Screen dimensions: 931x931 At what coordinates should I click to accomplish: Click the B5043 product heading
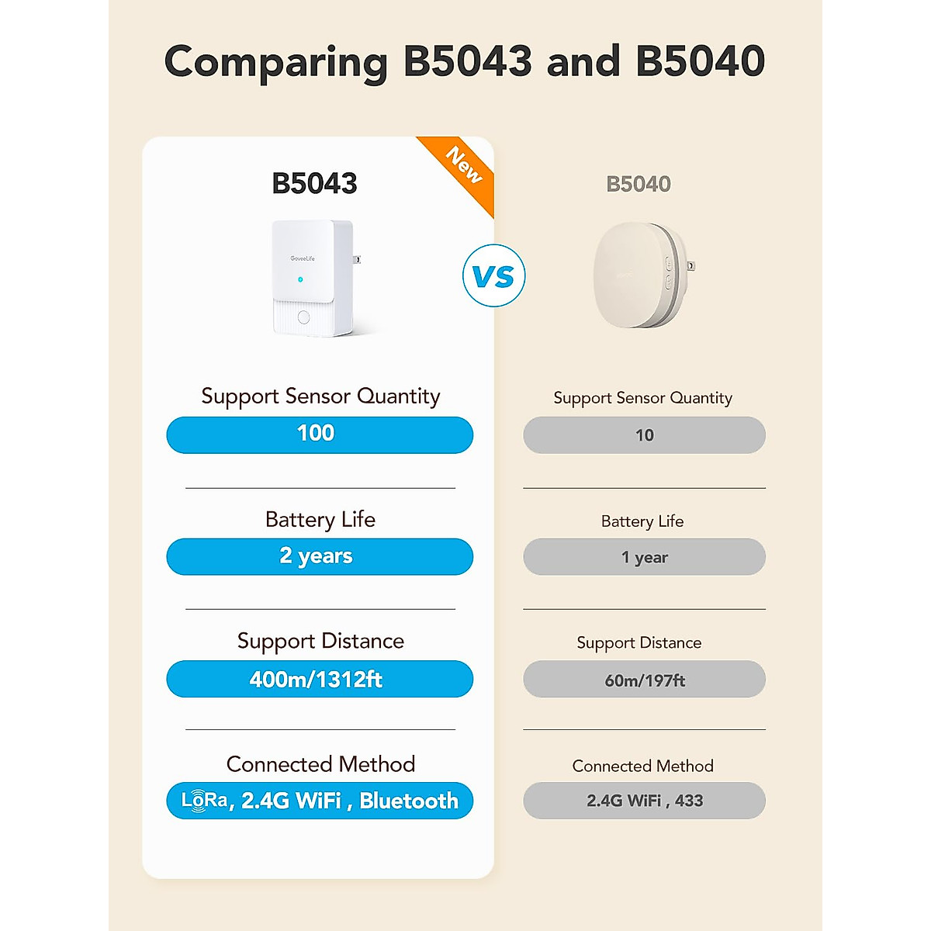coord(314,184)
